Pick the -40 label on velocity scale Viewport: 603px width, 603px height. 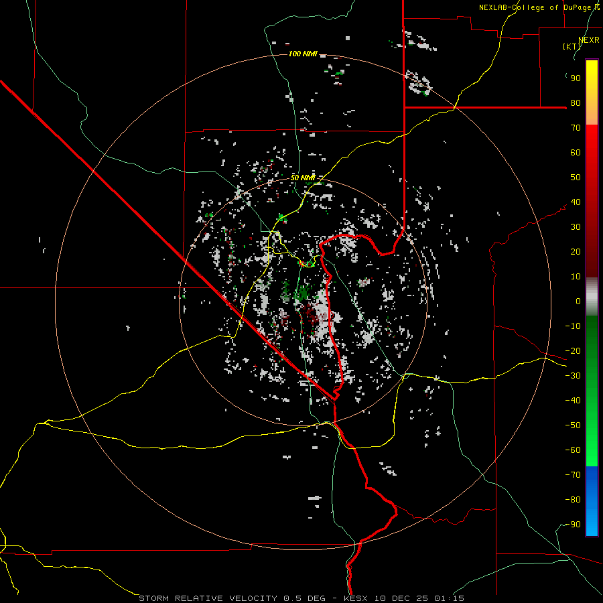[573, 401]
